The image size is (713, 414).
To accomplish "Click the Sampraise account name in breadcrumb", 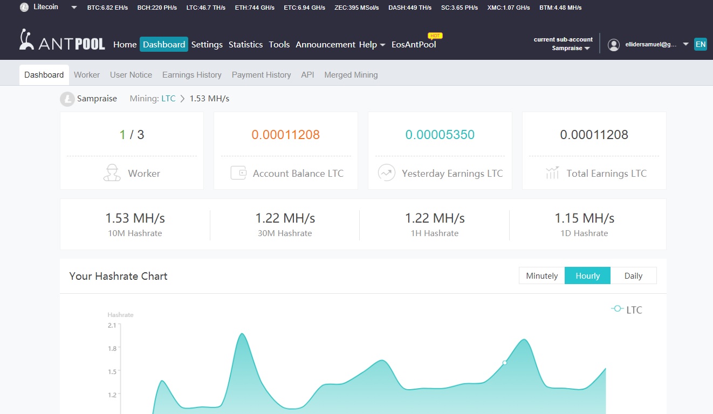I will point(97,99).
